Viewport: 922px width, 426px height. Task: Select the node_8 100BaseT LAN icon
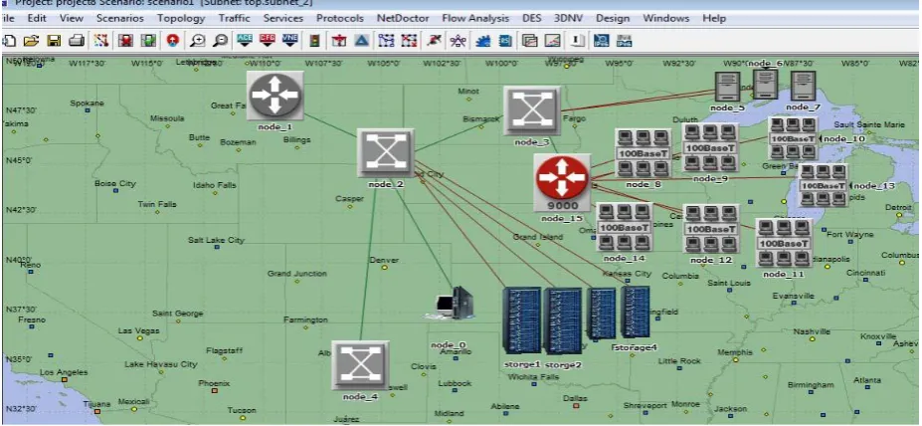(x=644, y=153)
